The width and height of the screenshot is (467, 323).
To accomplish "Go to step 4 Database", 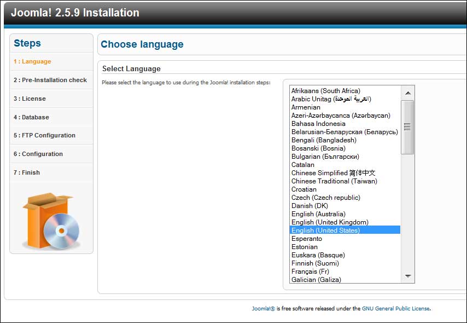I will pyautogui.click(x=31, y=117).
